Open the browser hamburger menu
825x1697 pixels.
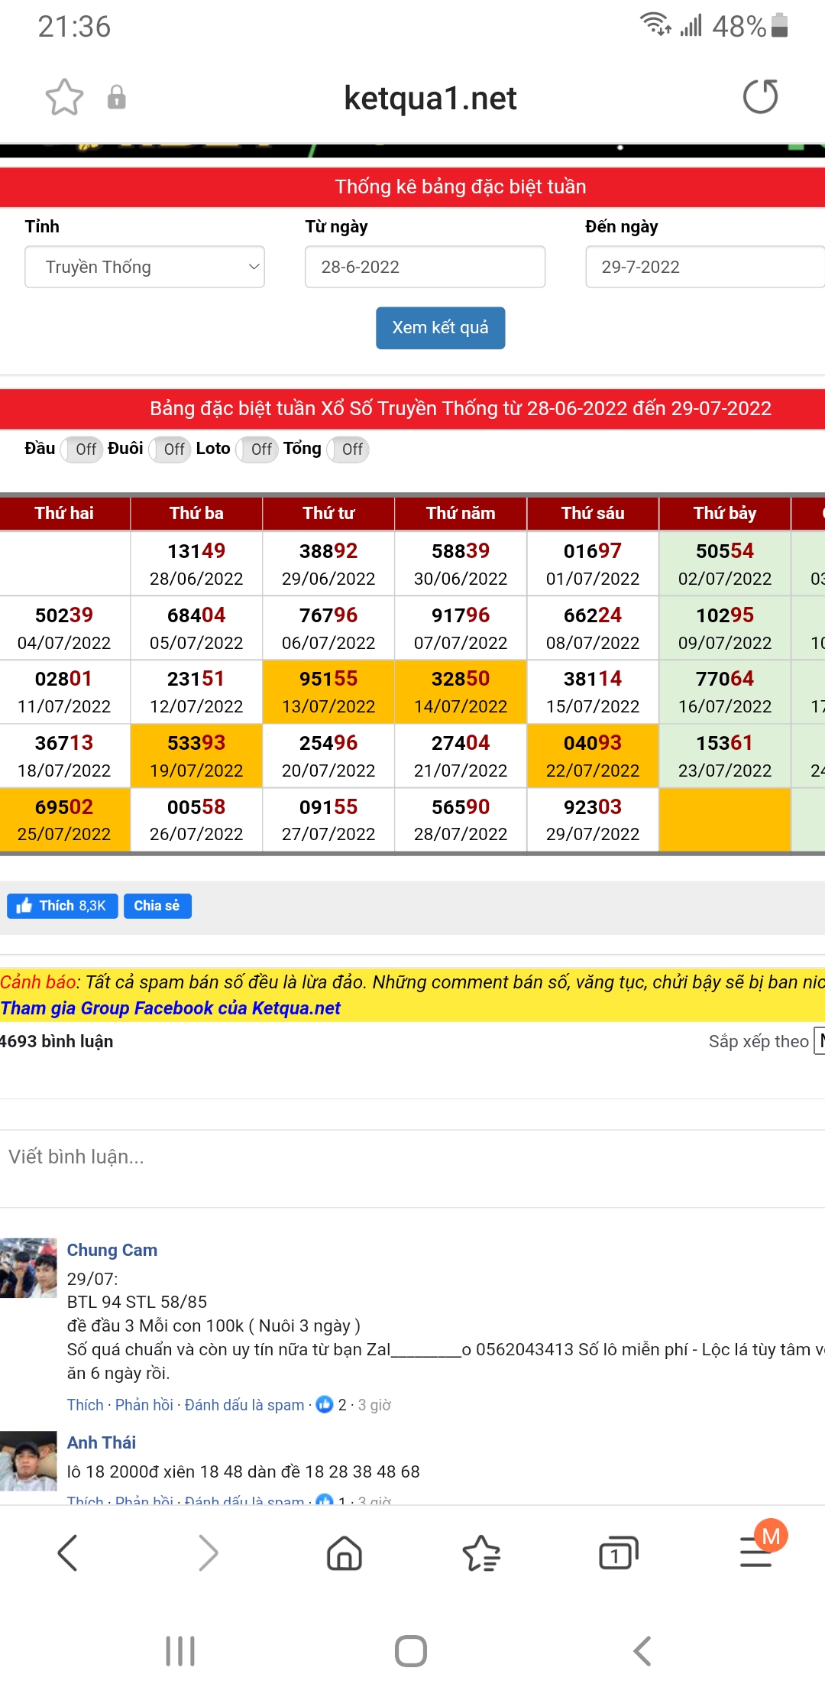click(756, 1553)
